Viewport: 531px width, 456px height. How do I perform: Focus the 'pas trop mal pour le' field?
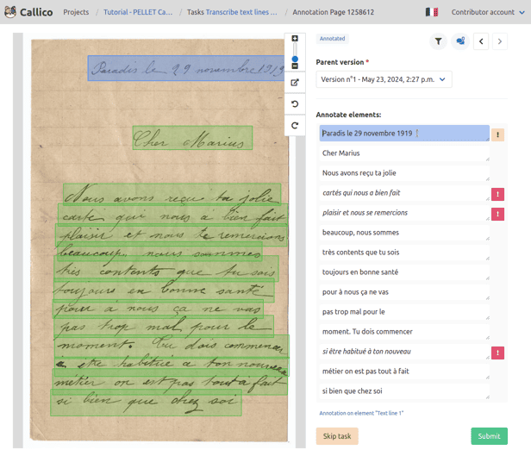click(x=404, y=312)
